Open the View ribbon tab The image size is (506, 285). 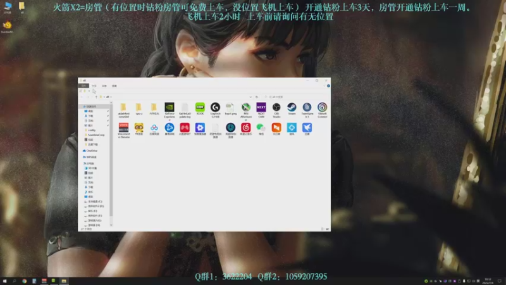point(114,86)
